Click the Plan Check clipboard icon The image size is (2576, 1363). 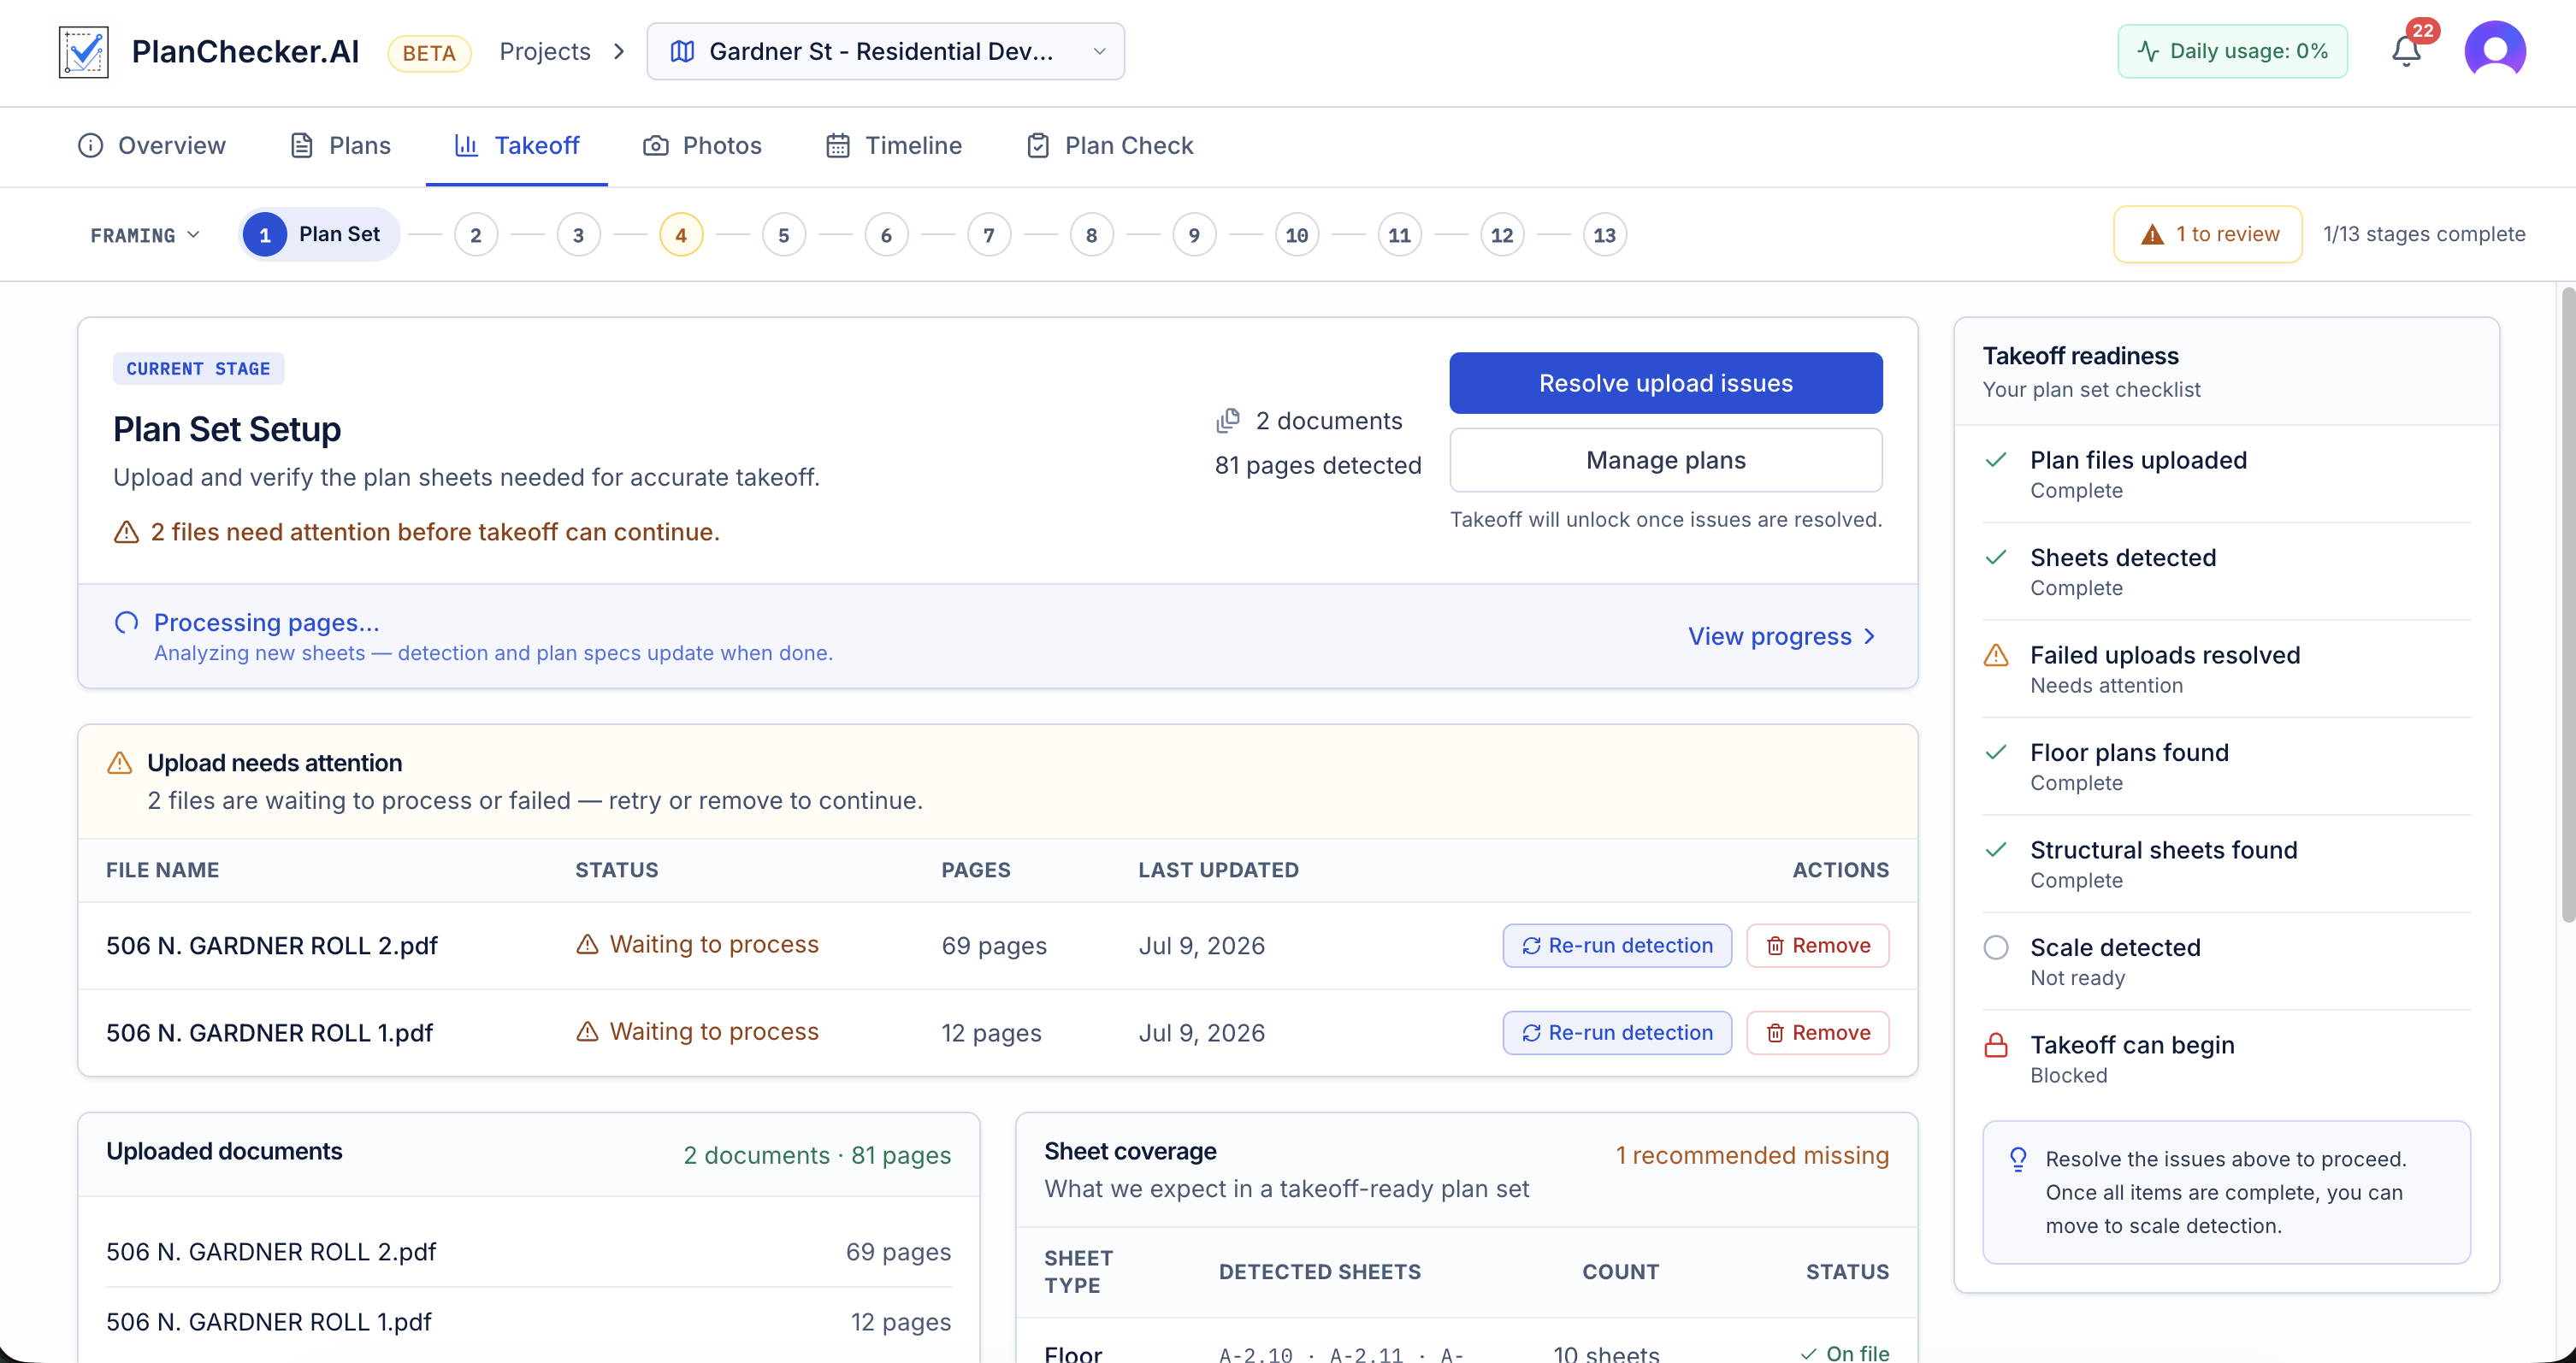pyautogui.click(x=1038, y=146)
